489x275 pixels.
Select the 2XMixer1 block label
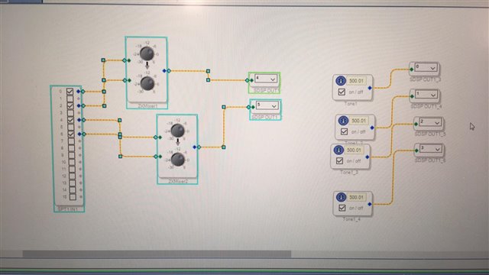147,106
